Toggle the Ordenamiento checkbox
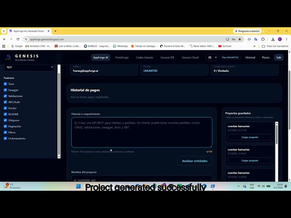The width and height of the screenshot is (291, 218). (x=5, y=138)
